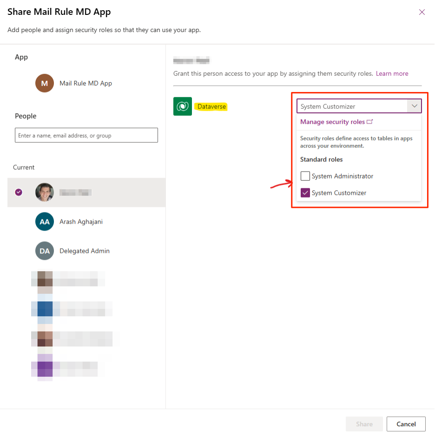Click the purple selected checkmark beside user
Image resolution: width=435 pixels, height=437 pixels.
tap(19, 192)
